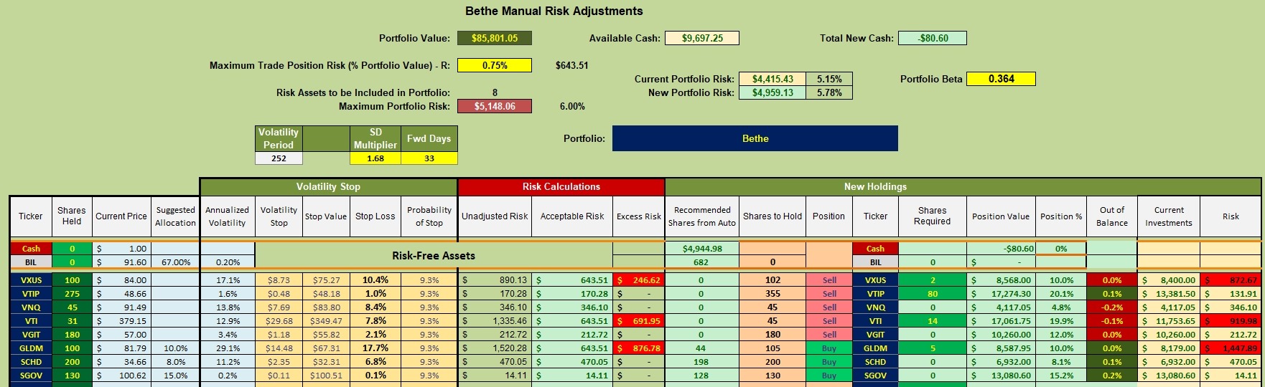
Task: Click the Probability of Stop column header
Action: 429,216
